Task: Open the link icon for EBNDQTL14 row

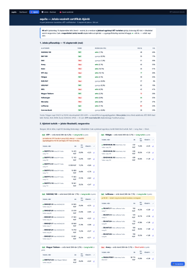Action: pyautogui.click(x=94, y=237)
